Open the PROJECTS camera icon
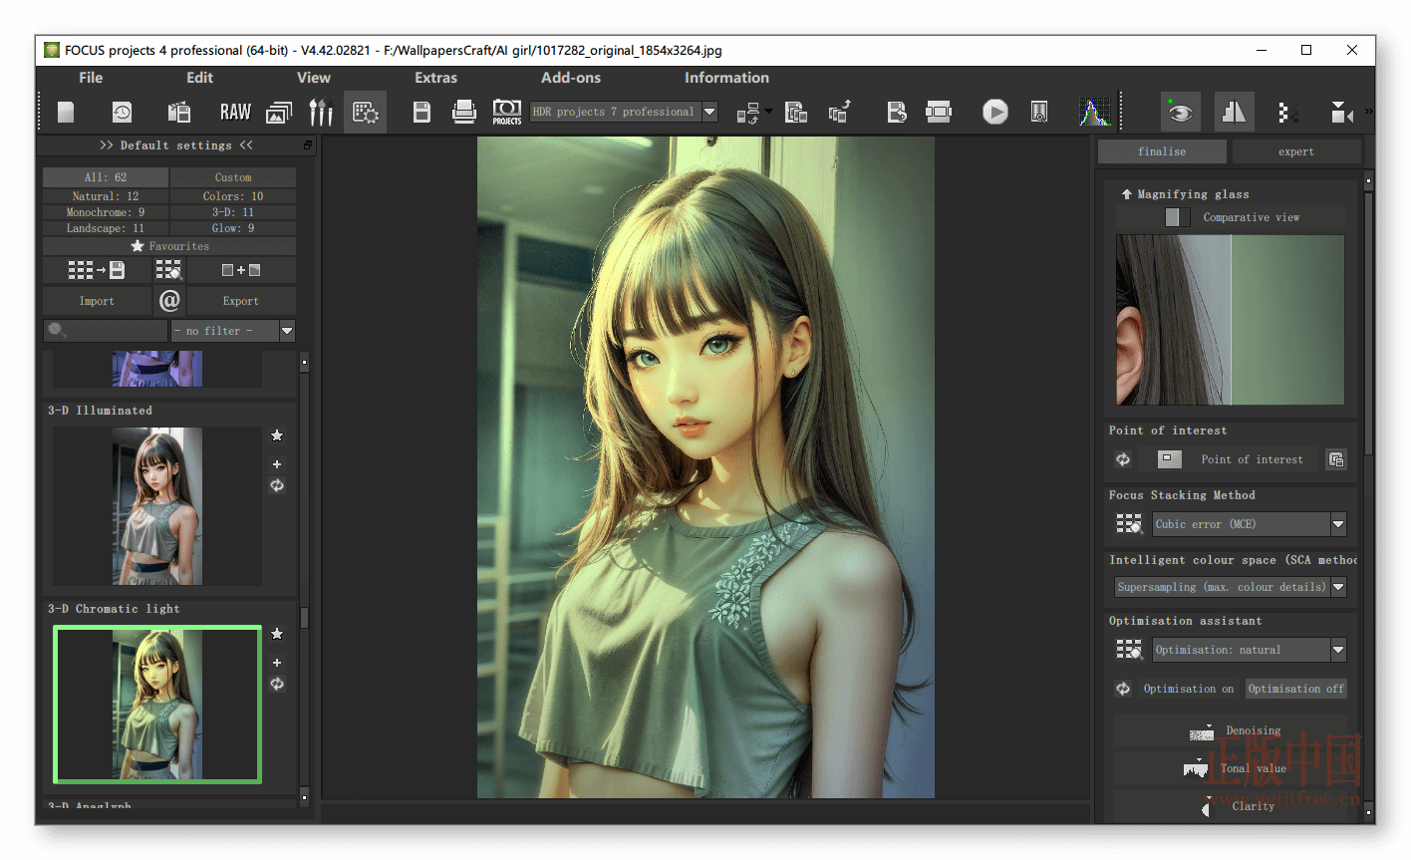This screenshot has height=860, width=1411. (507, 112)
